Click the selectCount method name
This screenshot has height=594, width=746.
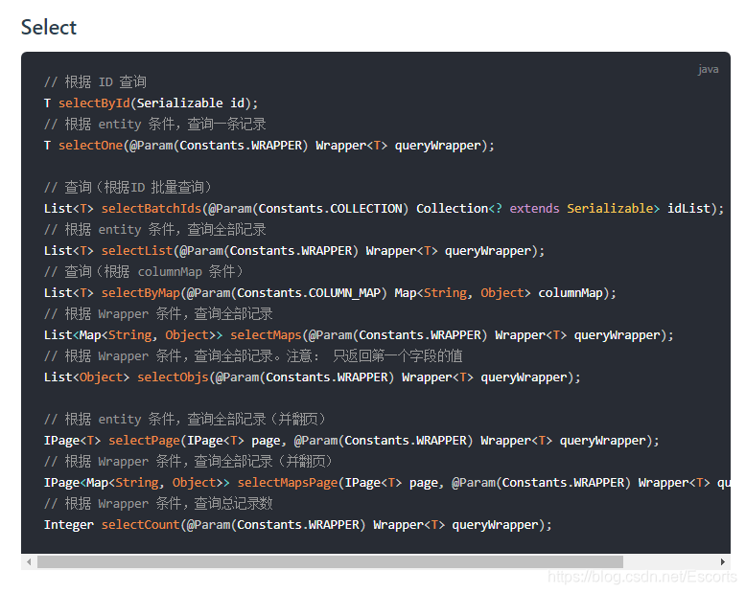point(141,525)
